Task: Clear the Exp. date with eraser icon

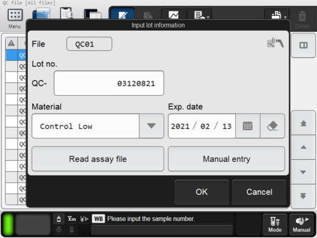Action: pos(273,126)
